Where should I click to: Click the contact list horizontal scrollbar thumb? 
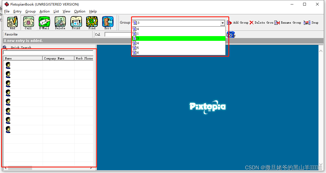tap(20, 168)
